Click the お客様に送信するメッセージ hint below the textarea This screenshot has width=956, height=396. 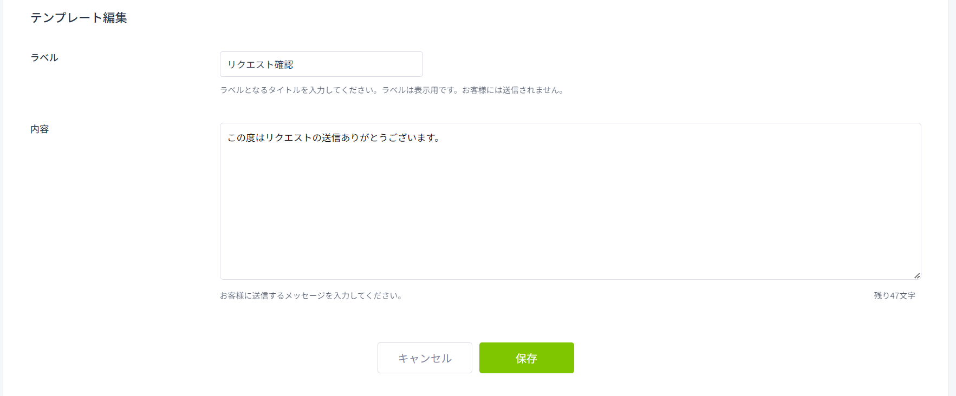311,296
